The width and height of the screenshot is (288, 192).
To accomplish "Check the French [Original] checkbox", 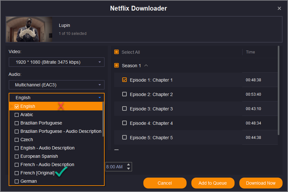I will click(17, 173).
